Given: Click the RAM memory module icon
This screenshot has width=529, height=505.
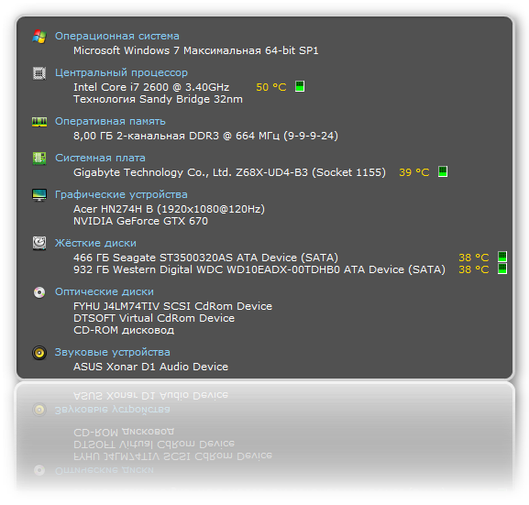Looking at the screenshot, I should (39, 122).
